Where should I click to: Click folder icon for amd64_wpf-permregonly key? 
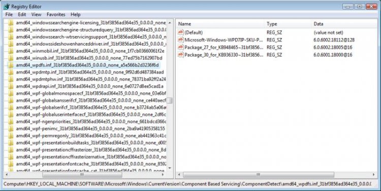coord(11,135)
